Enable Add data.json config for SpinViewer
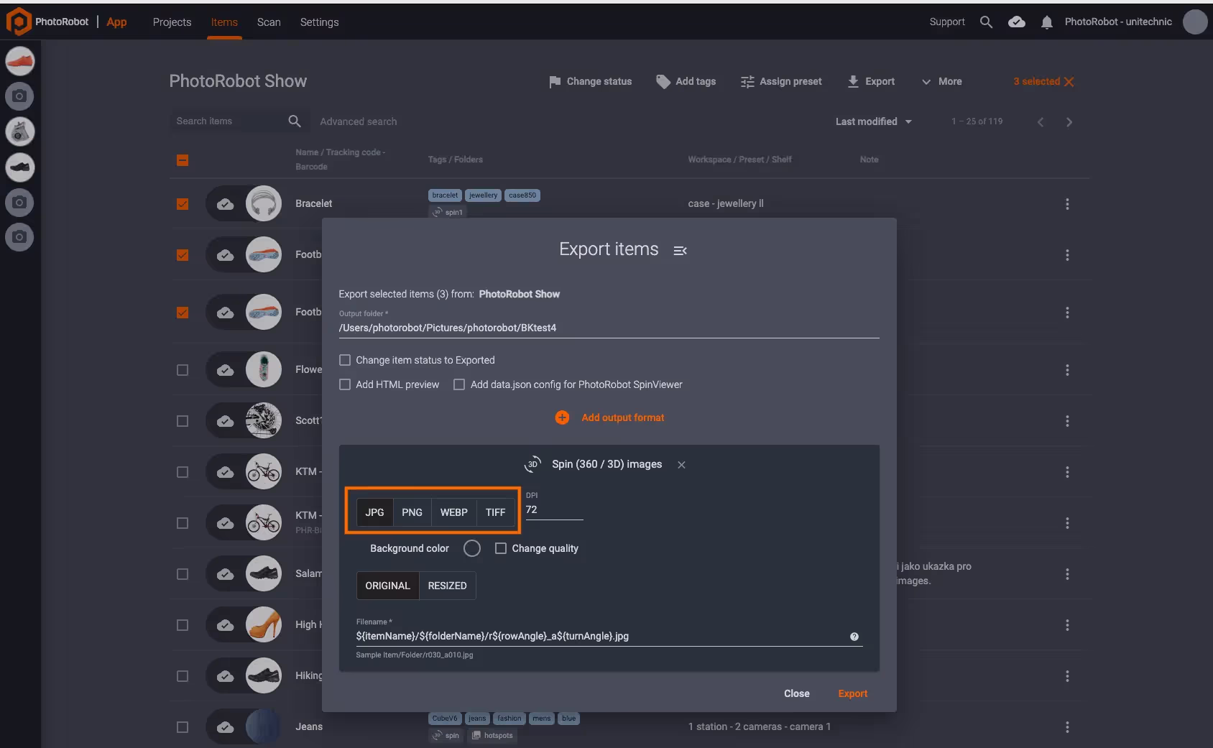This screenshot has width=1213, height=748. (459, 384)
